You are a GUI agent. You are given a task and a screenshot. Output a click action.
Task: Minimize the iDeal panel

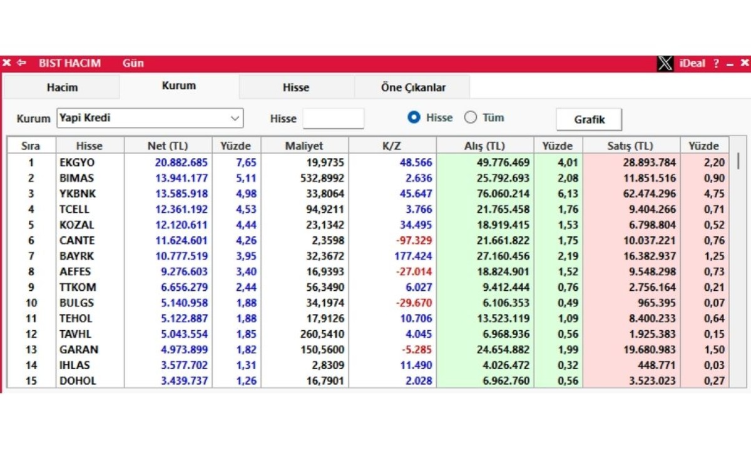(x=730, y=64)
